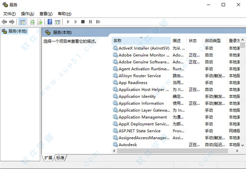Sort by the 名称 column header
This screenshot has width=246, height=169.
tap(141, 41)
